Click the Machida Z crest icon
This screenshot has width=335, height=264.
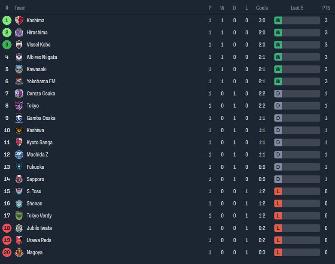pyautogui.click(x=19, y=155)
